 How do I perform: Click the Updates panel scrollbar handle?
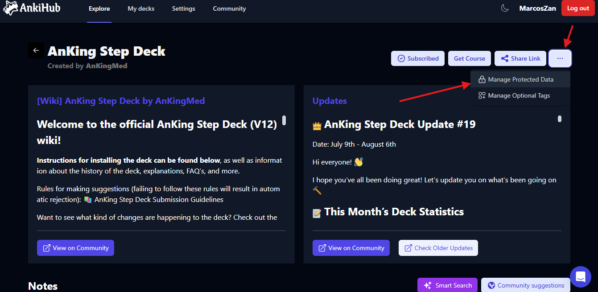point(560,119)
